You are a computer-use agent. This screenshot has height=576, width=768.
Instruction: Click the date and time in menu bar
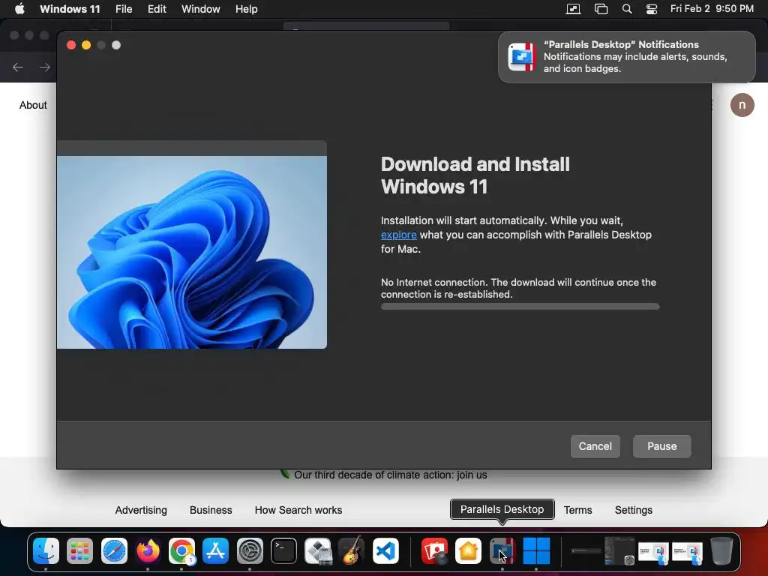(x=712, y=9)
